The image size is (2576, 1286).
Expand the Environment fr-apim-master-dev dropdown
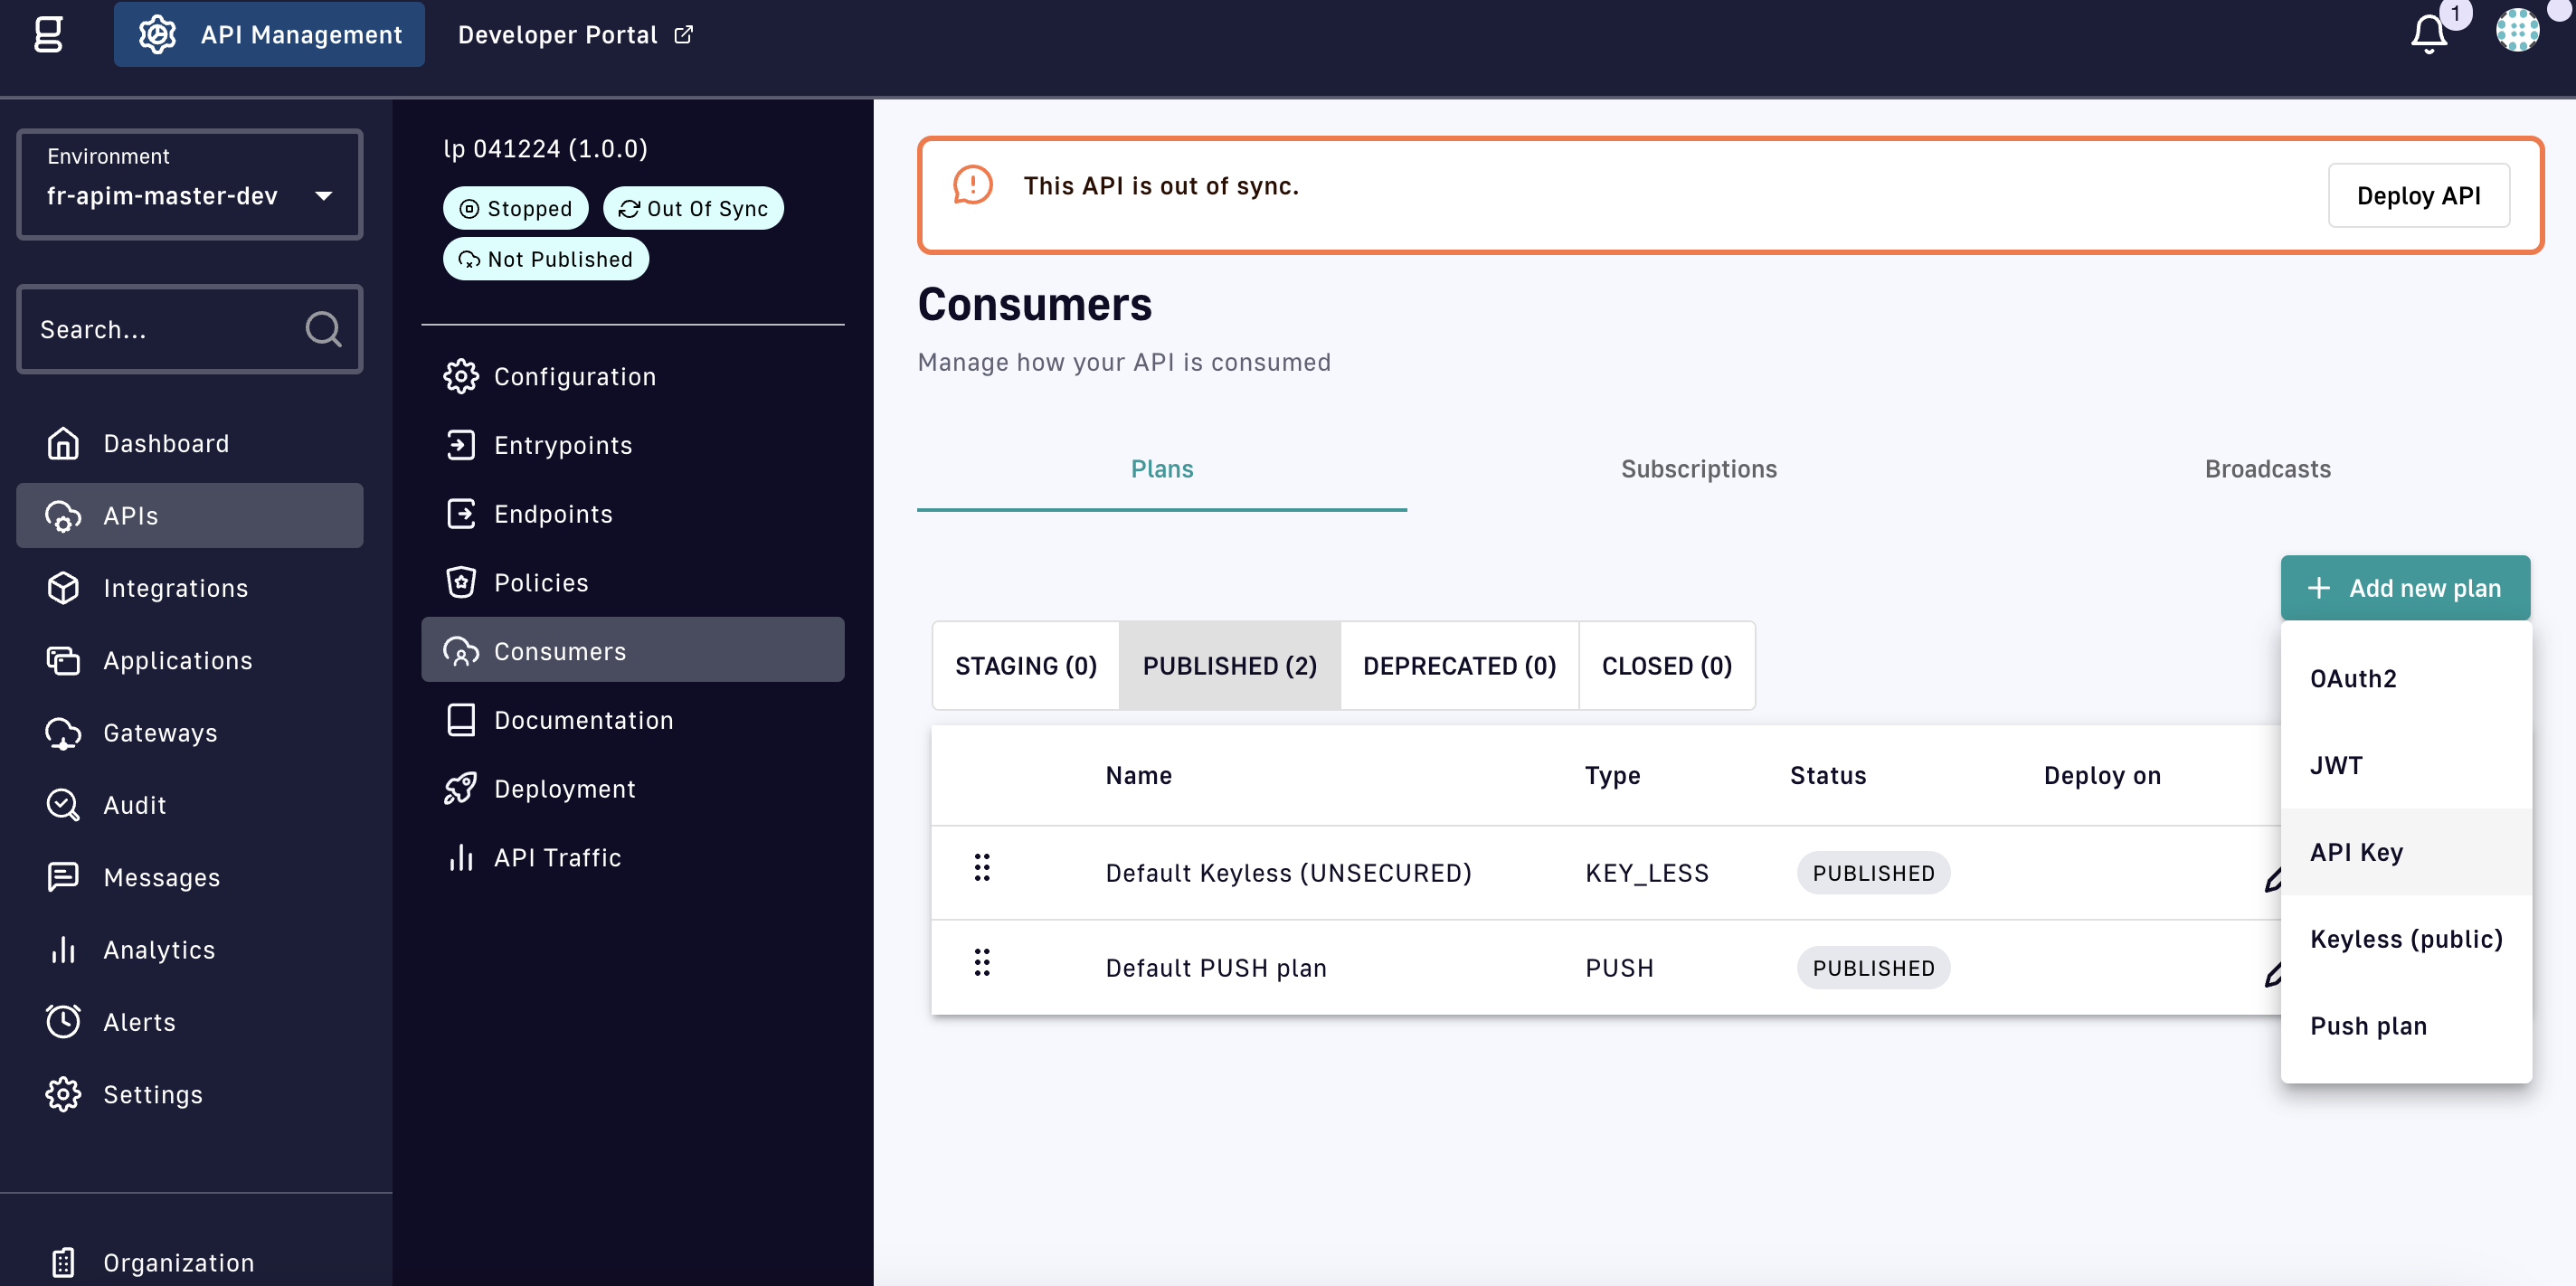pos(190,185)
